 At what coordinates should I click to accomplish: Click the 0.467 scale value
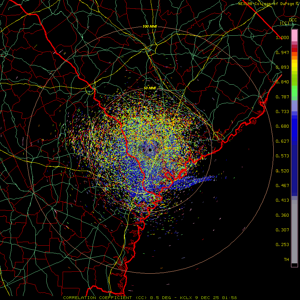[282, 186]
